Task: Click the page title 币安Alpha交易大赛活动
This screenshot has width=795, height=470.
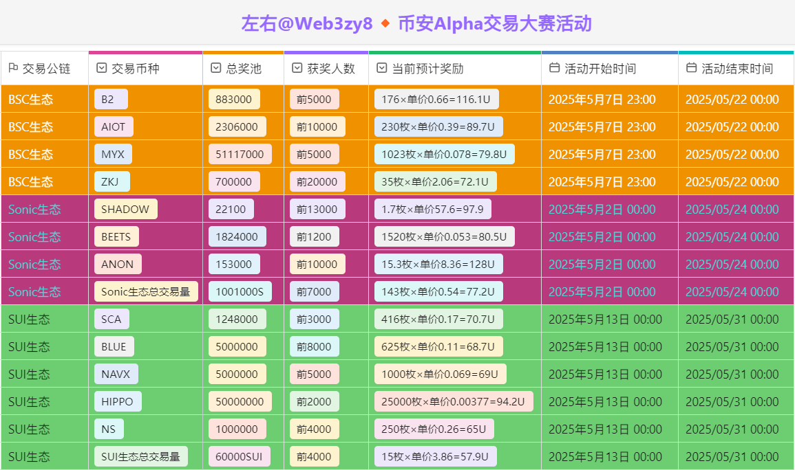Action: (495, 23)
